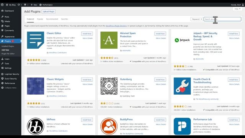Click the Classic Editor plugin icon
Image resolution: width=245 pixels, height=138 pixels.
(36, 40)
